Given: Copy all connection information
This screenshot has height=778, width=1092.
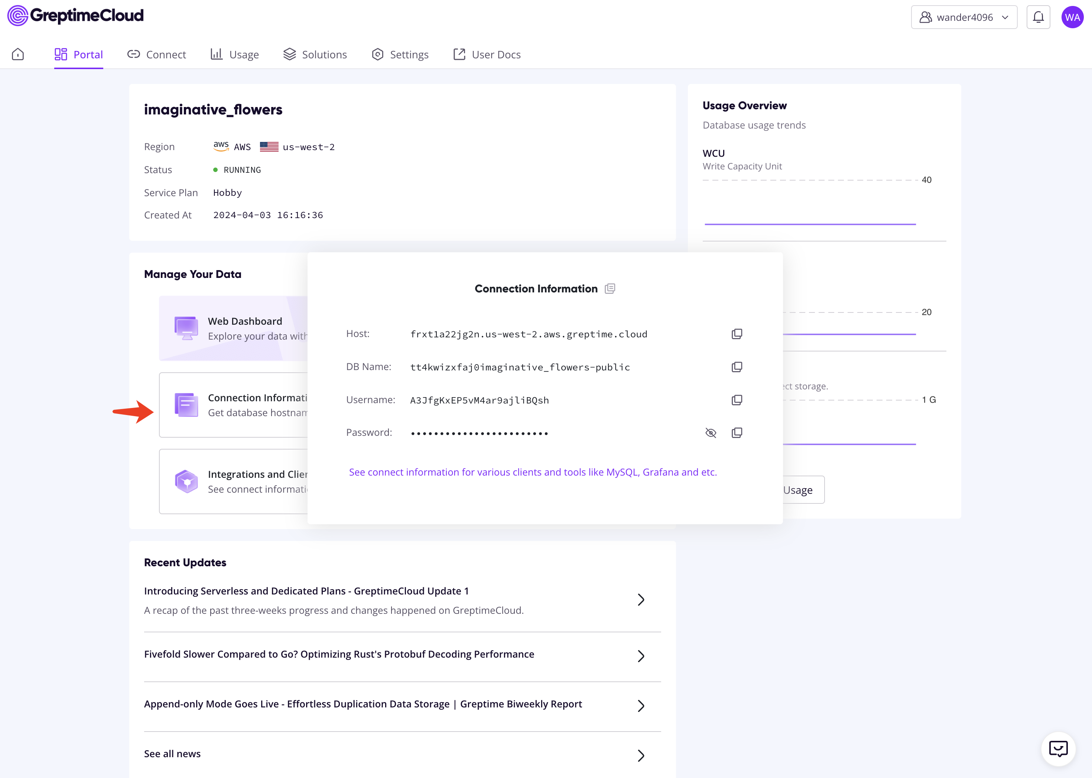Looking at the screenshot, I should [x=610, y=288].
